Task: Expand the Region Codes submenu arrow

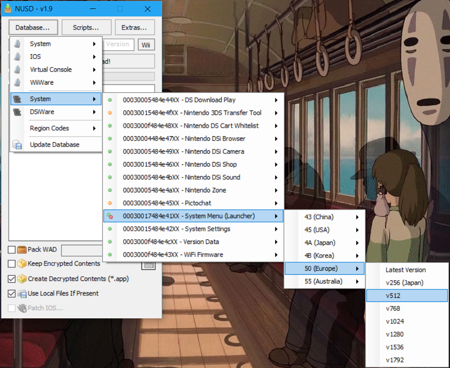Action: click(94, 128)
